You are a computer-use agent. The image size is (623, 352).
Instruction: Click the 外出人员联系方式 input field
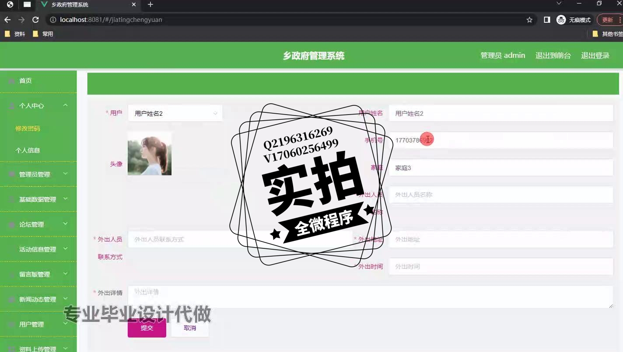[x=240, y=239]
